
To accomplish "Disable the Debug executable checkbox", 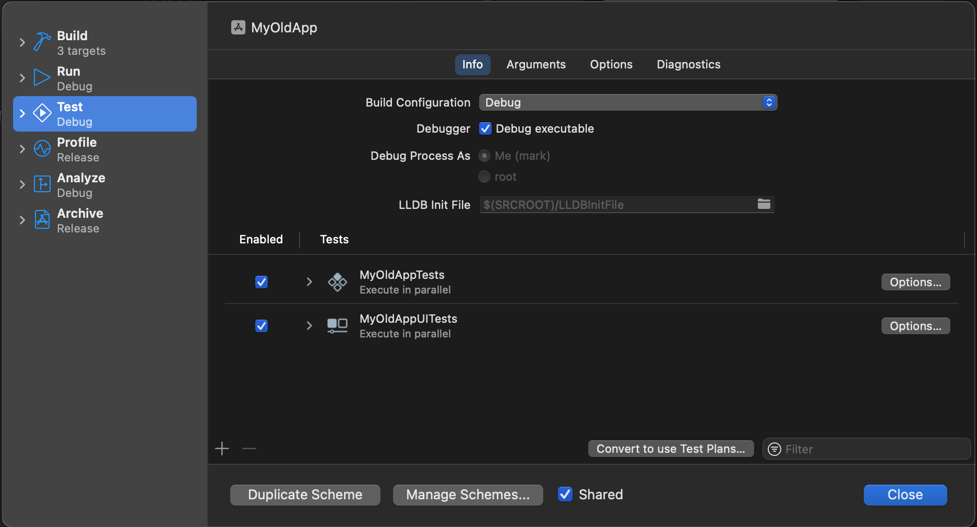I will point(485,128).
